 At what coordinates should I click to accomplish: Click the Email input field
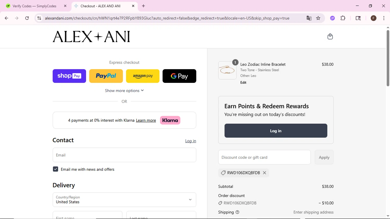point(124,155)
